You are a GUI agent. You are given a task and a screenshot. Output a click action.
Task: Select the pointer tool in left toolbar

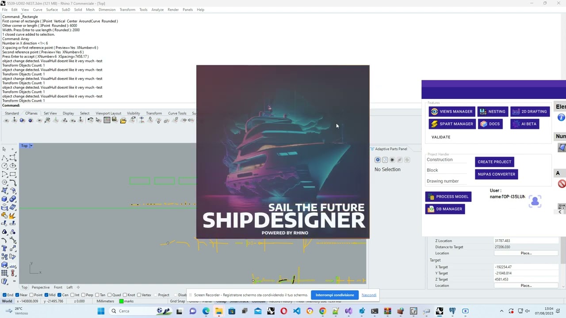(x=4, y=149)
